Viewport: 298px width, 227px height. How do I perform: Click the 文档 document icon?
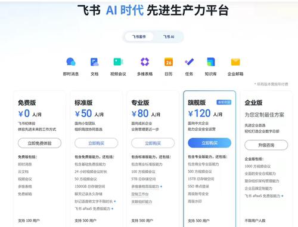pyautogui.click(x=95, y=62)
